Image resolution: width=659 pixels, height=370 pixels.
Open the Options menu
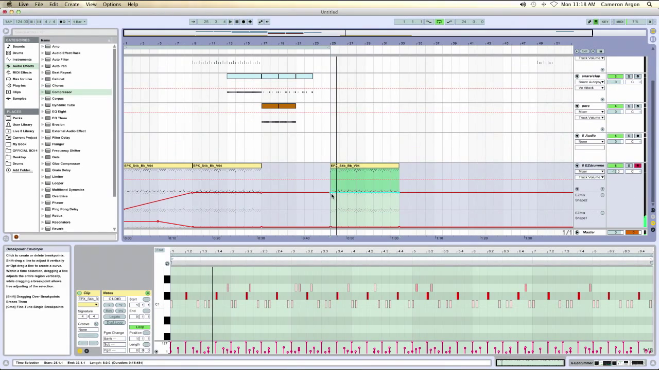pyautogui.click(x=112, y=4)
